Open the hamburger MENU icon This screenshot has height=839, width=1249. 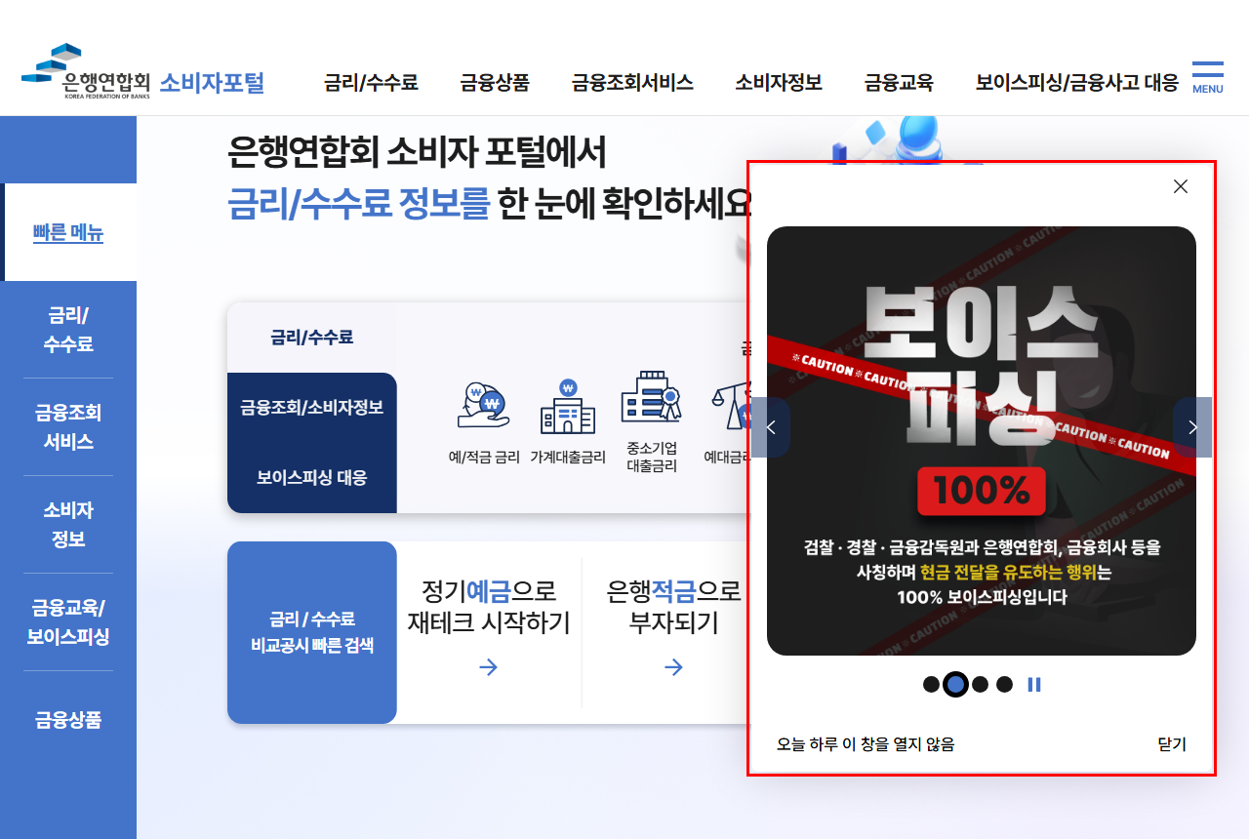tap(1207, 77)
